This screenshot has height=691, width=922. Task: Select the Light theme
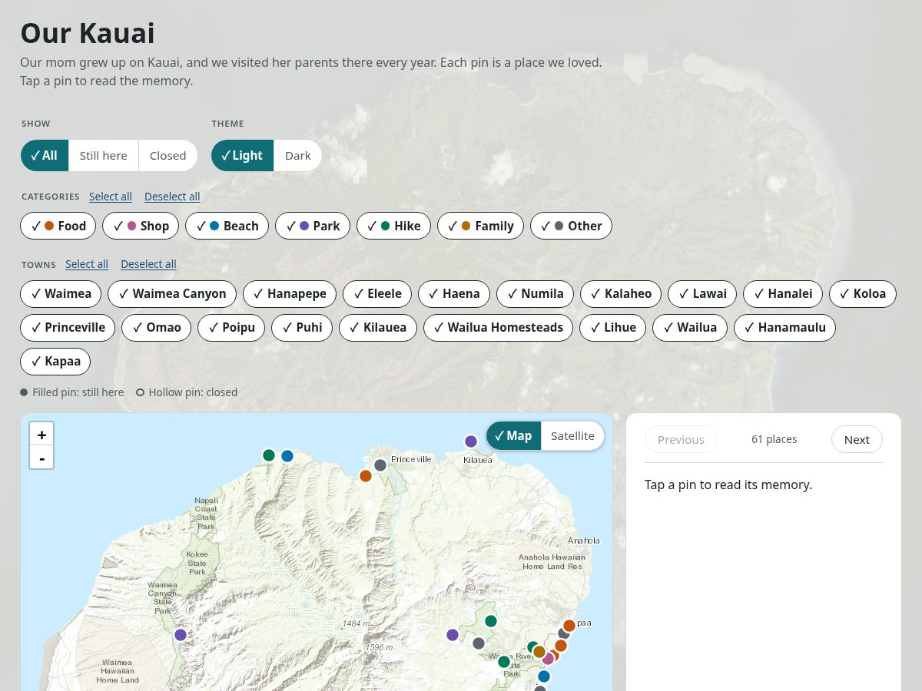pos(243,155)
